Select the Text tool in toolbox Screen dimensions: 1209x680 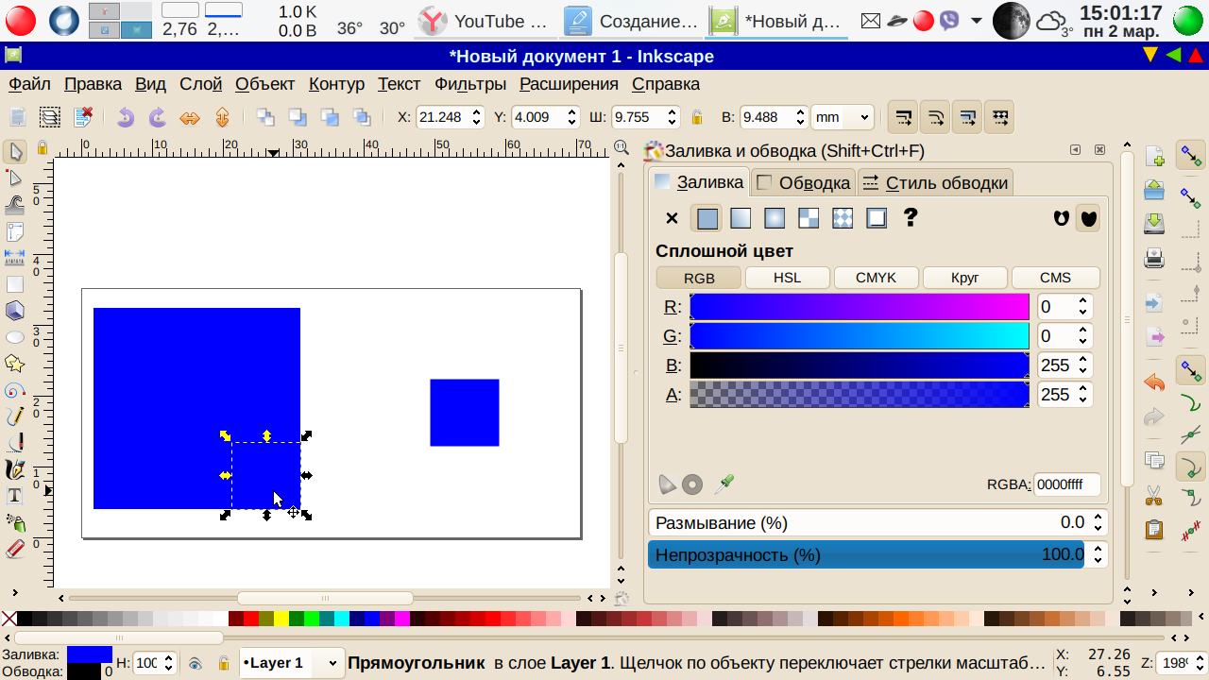tap(14, 495)
